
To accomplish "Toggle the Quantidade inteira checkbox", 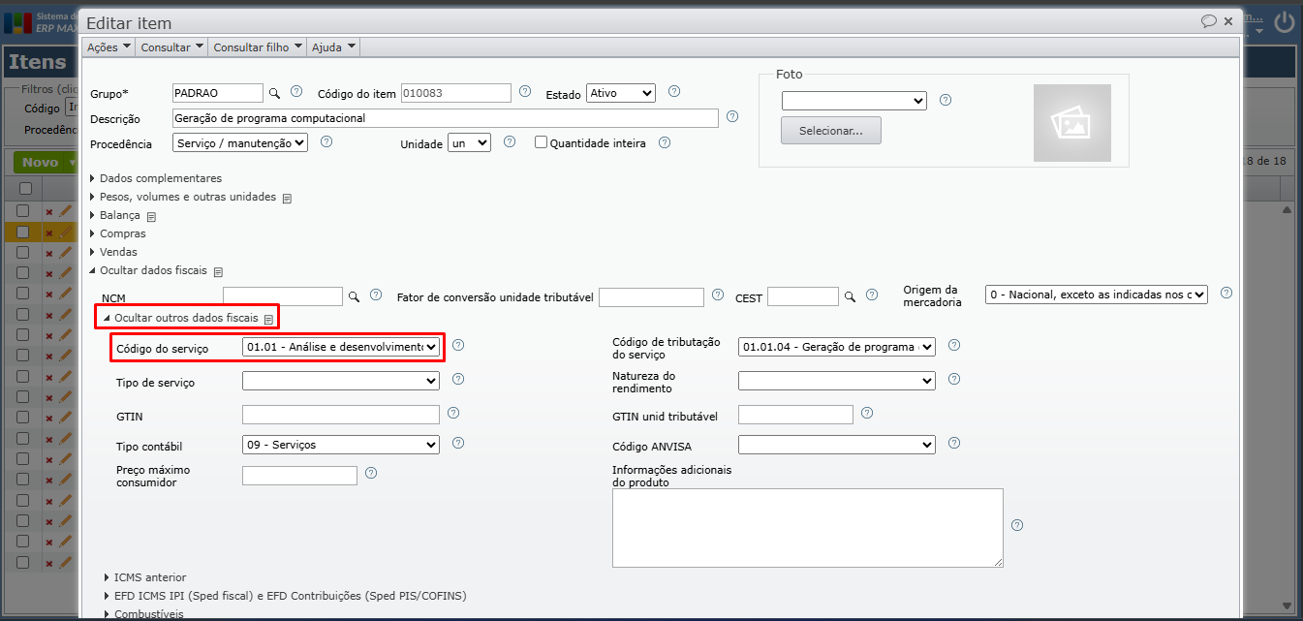I will tap(542, 142).
